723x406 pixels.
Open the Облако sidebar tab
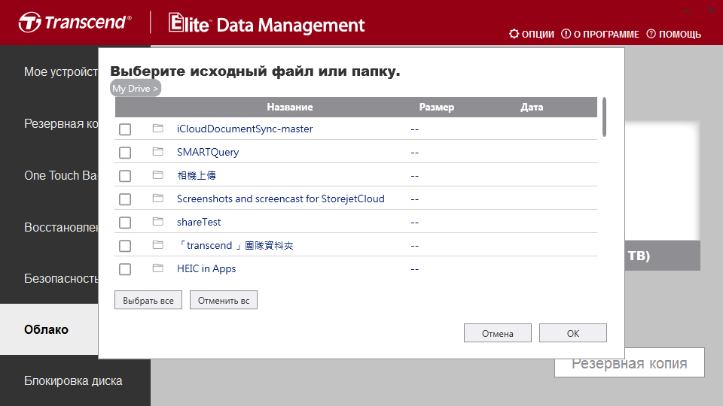coord(49,329)
